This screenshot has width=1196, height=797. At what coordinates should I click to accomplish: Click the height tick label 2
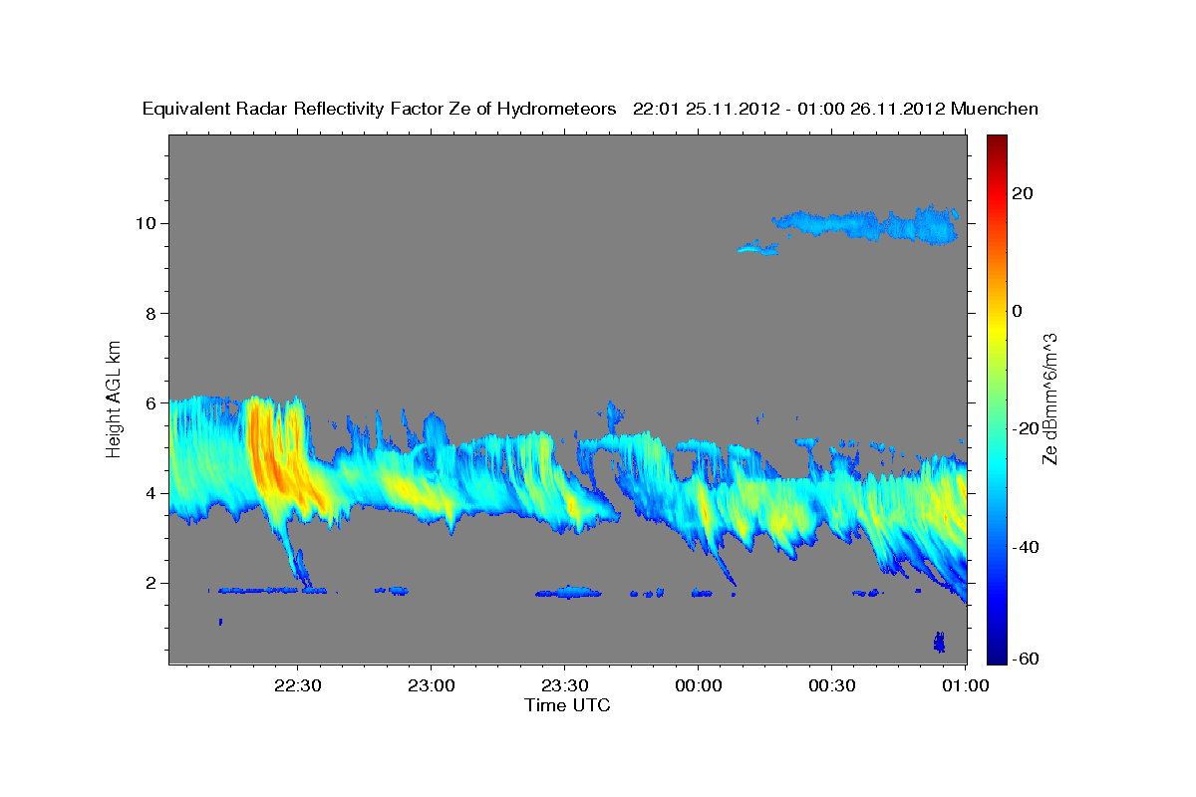point(153,583)
